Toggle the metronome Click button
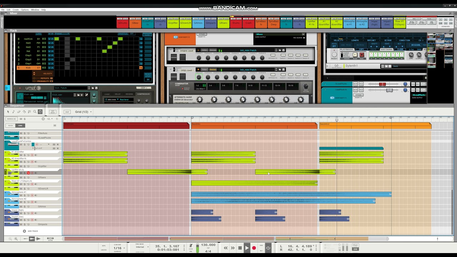Image resolution: width=457 pixels, height=257 pixels. pyautogui.click(x=191, y=246)
